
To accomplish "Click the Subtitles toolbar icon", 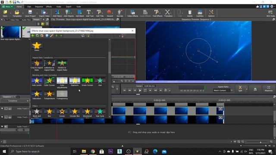I will coord(200,13).
